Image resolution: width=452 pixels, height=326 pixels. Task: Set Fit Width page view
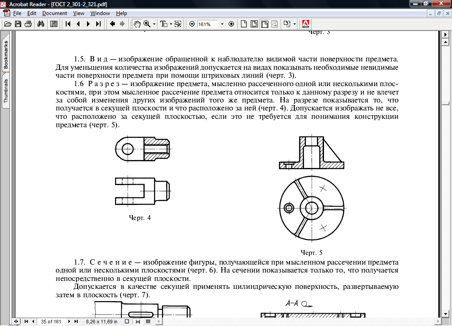265,24
